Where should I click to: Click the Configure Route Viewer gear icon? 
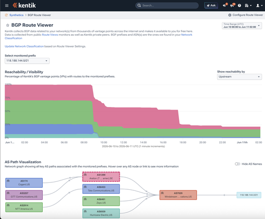[230, 15]
